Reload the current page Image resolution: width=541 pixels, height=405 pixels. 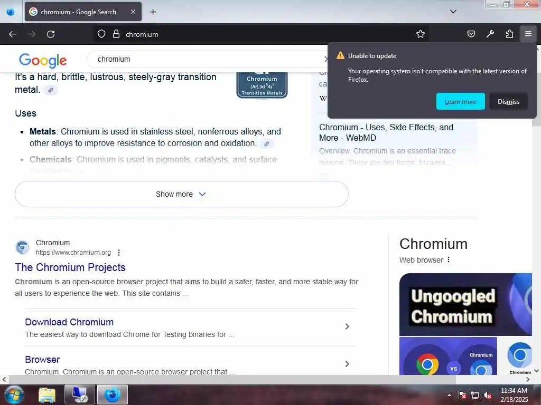[51, 34]
